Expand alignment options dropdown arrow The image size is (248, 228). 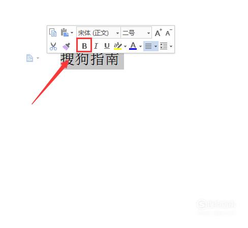(156, 46)
